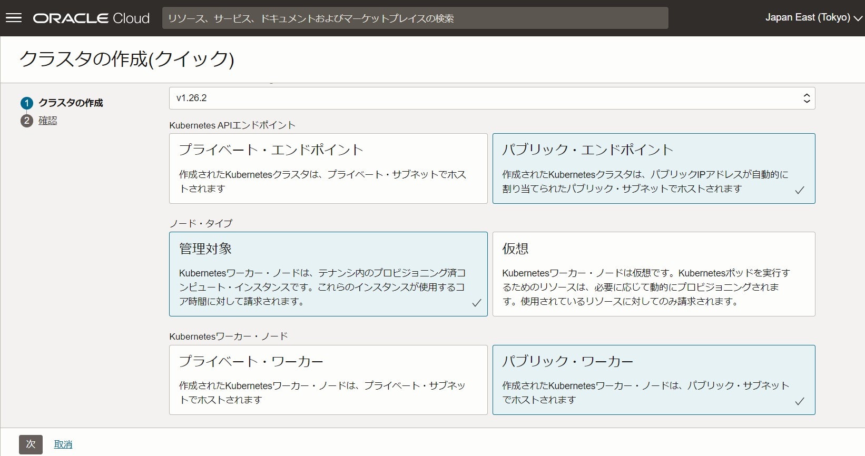Open the hamburger navigation menu
This screenshot has height=456, width=865.
coord(13,18)
